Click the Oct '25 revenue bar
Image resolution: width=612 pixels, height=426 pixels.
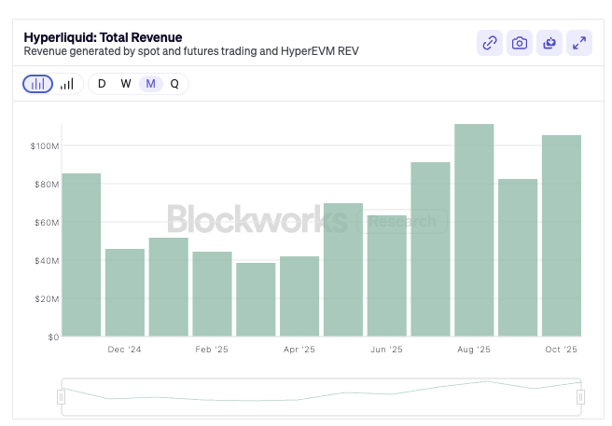[562, 236]
